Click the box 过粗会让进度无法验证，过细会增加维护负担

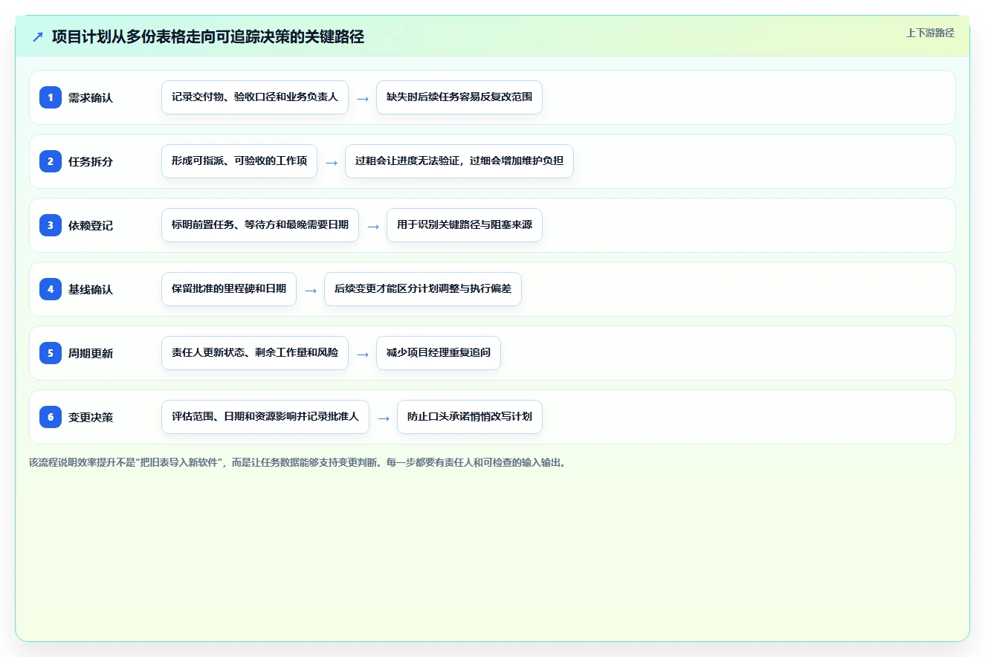coord(459,161)
